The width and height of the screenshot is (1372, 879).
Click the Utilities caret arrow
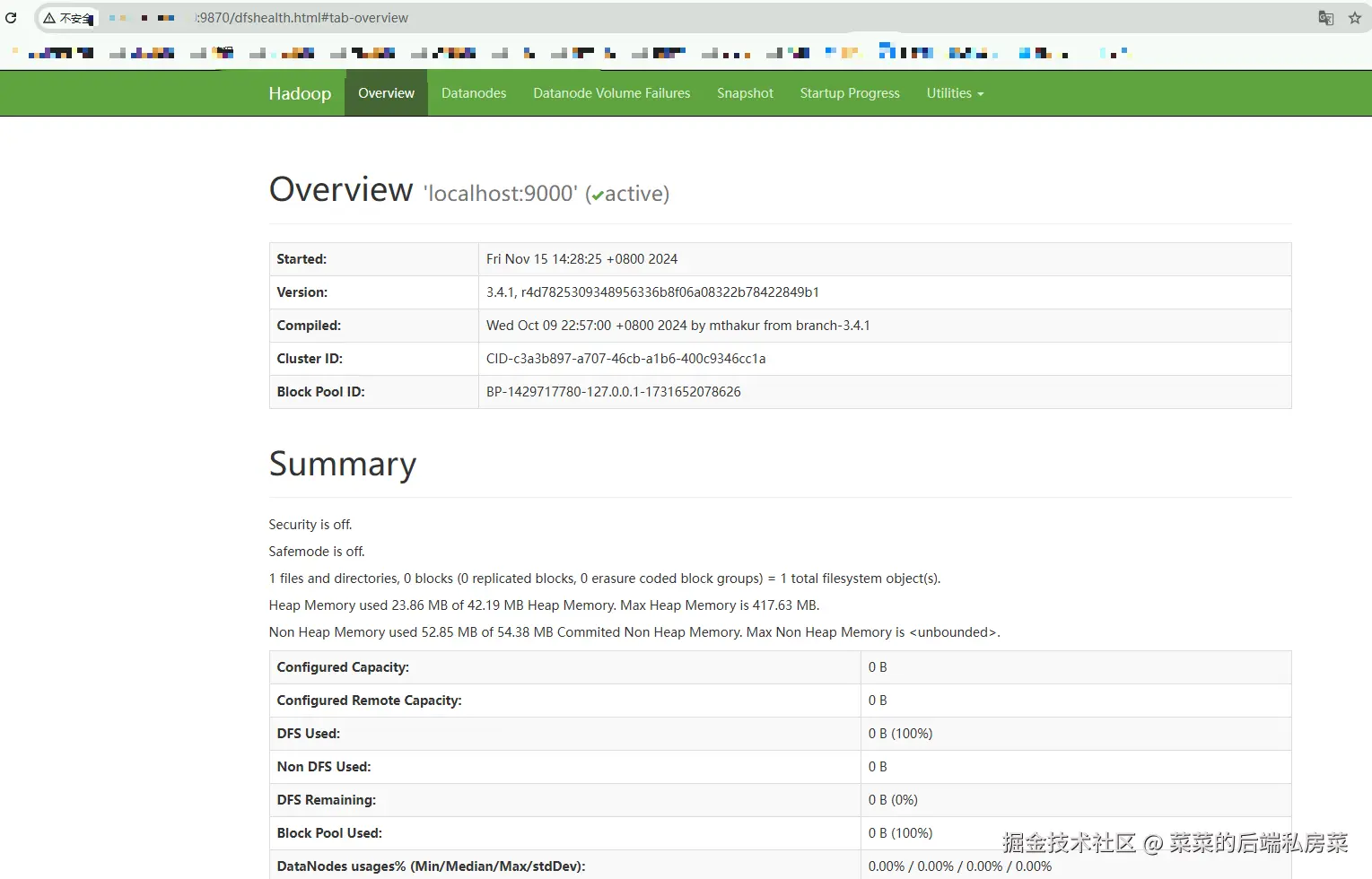tap(979, 94)
